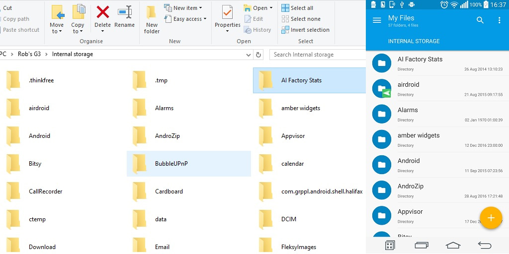Open the hamburger menu in My Files

[x=377, y=20]
